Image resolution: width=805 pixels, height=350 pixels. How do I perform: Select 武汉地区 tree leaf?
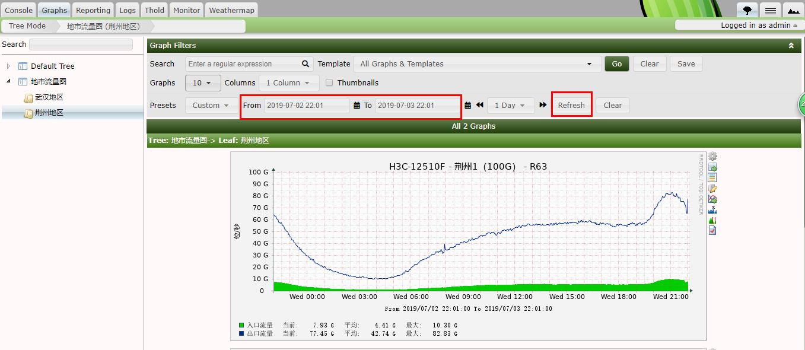(49, 97)
